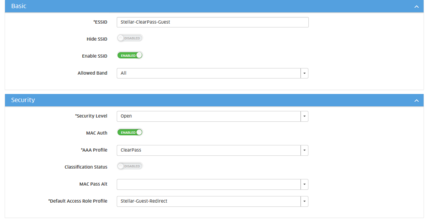Click the Security section header title
This screenshot has width=429, height=220.
pos(23,100)
